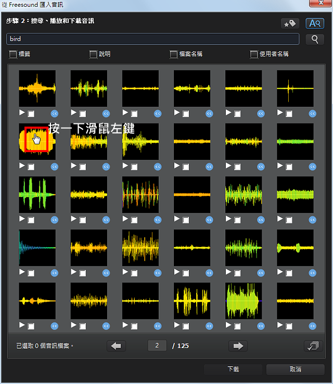
Task: Tick the checkbox of row two, column three sound
Action: click(x=134, y=167)
